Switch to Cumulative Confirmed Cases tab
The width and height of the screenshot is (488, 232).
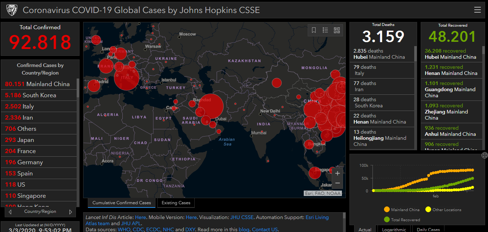[x=122, y=203]
